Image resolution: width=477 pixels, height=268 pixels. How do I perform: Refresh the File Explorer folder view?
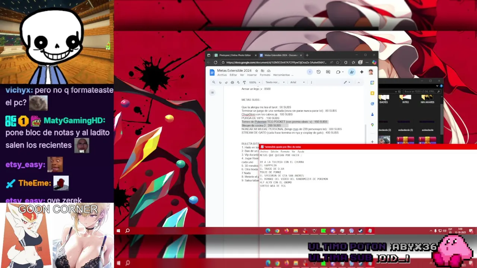point(399,92)
